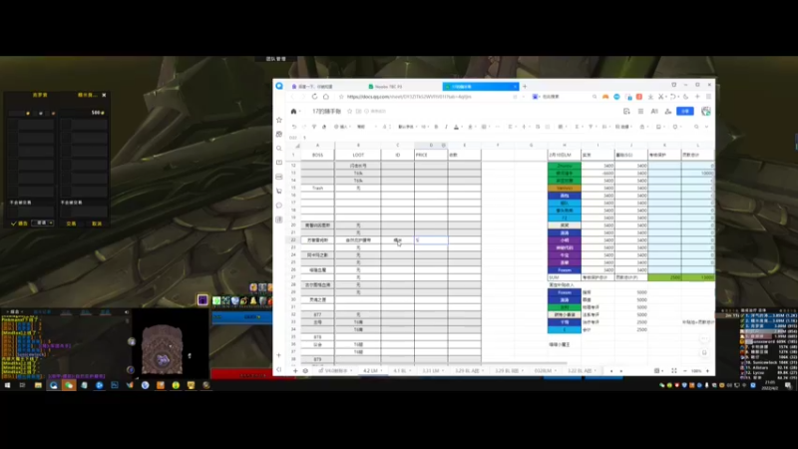Select the BOSS header cell
Viewport: 798px width, 449px height.
[317, 155]
